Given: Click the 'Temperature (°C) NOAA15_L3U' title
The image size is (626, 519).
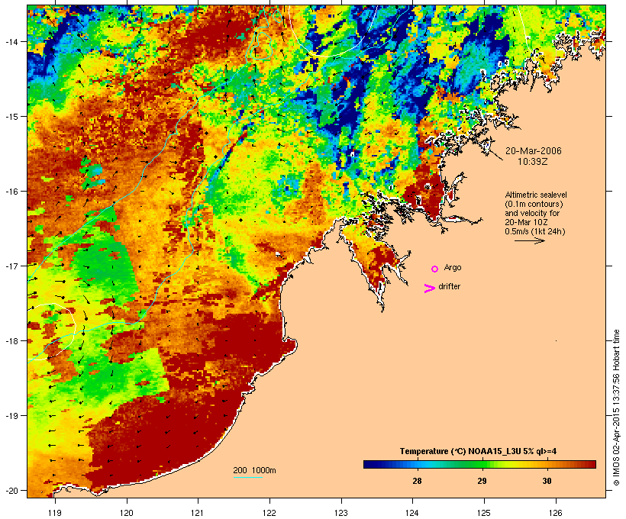Looking at the screenshot, I should click(x=479, y=452).
